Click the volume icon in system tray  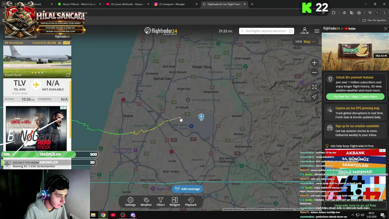(363, 215)
